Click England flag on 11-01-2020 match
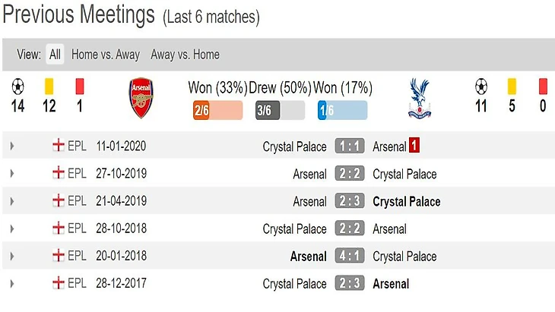The width and height of the screenshot is (555, 312). (58, 146)
